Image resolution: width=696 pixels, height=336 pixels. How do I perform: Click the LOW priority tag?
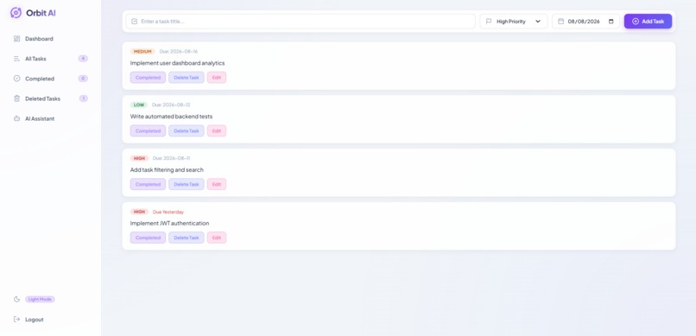(x=139, y=105)
